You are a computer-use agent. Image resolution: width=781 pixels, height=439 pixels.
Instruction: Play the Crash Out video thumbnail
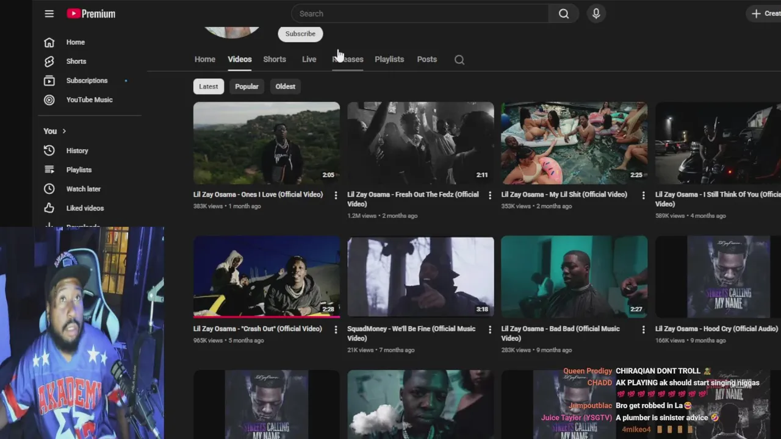pyautogui.click(x=267, y=277)
